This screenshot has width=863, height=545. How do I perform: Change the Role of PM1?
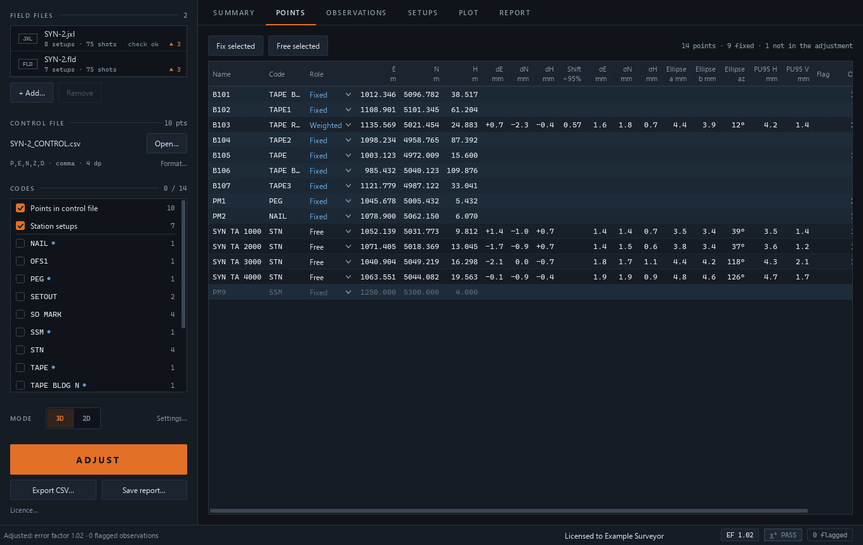(x=330, y=201)
